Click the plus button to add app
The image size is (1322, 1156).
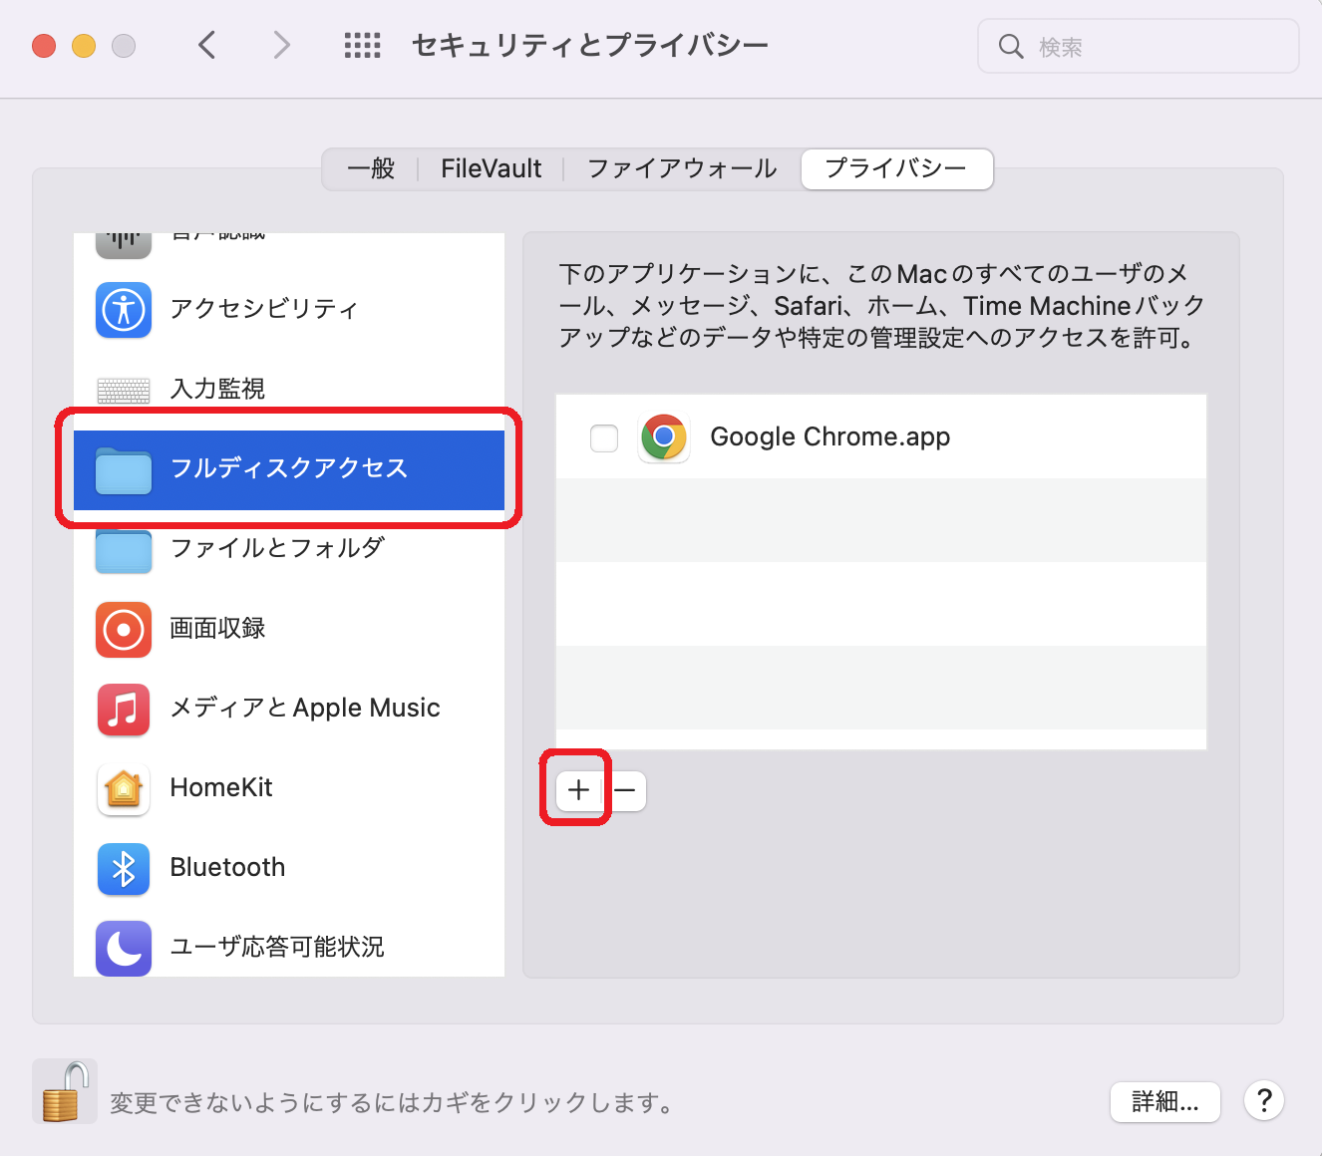coord(578,791)
